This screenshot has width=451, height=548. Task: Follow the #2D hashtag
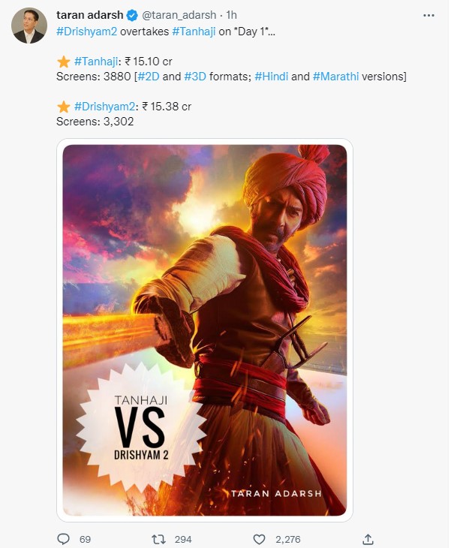click(x=149, y=76)
